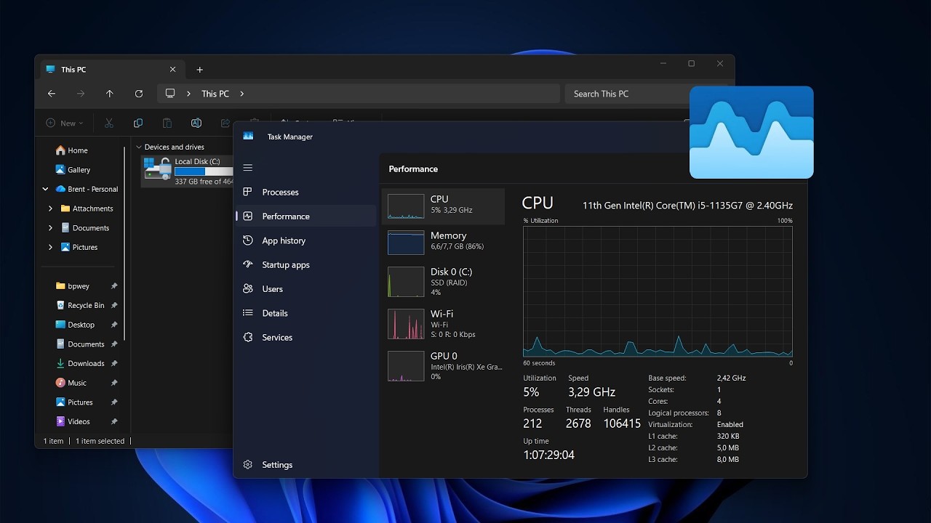Click This PC in the address bar
Screen dimensions: 931x523
coord(215,94)
